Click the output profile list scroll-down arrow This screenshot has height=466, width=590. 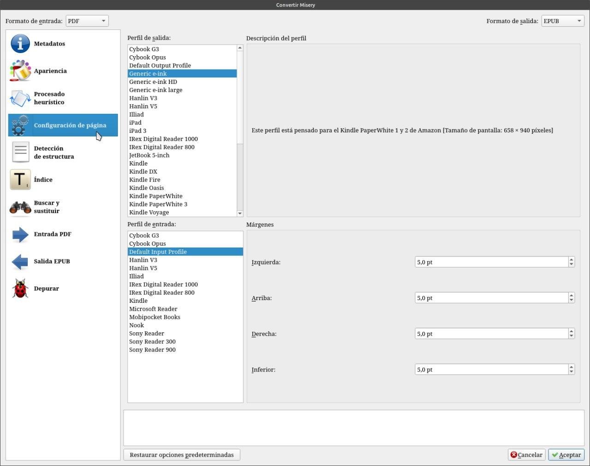click(240, 213)
